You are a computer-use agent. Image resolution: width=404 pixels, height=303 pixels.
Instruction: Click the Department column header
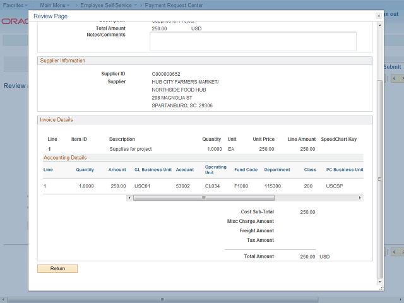click(277, 170)
